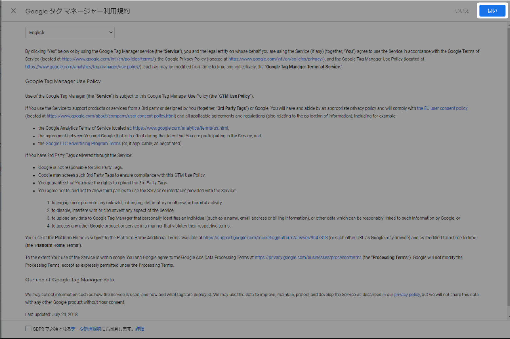Open the user-consent-policy.html URL link
This screenshot has height=339, width=510.
tap(111, 116)
